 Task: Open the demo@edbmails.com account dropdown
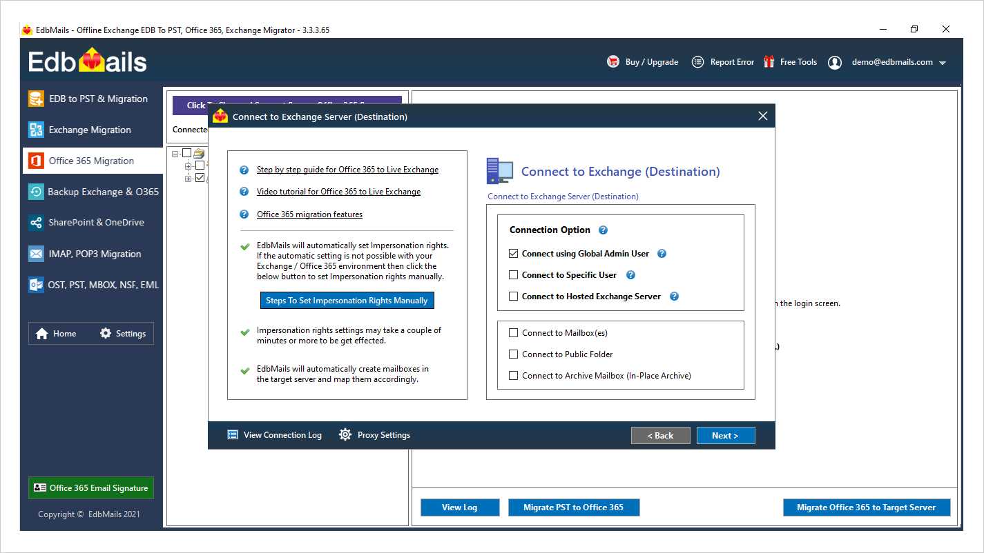[943, 63]
